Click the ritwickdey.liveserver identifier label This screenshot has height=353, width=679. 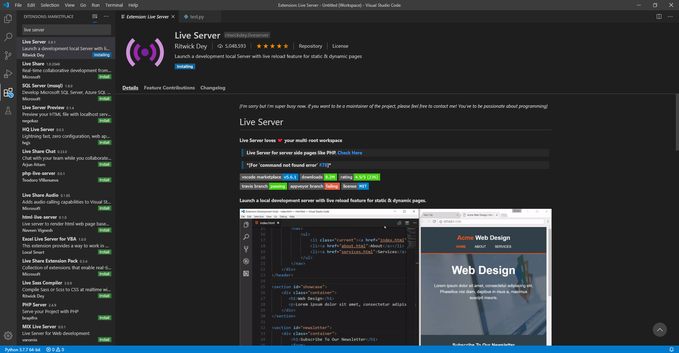247,35
